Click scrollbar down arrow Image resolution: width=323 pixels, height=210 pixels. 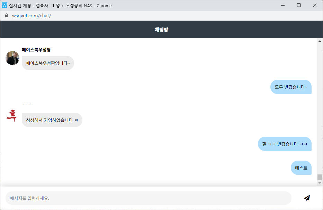[320, 183]
